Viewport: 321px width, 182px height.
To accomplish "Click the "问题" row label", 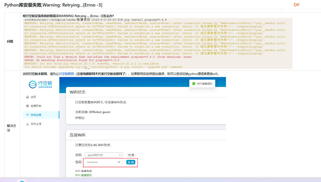I will (x=10, y=41).
